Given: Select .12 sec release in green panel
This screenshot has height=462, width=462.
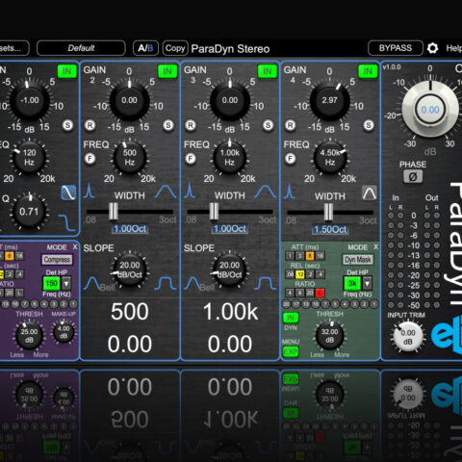Looking at the screenshot, I should [x=300, y=274].
